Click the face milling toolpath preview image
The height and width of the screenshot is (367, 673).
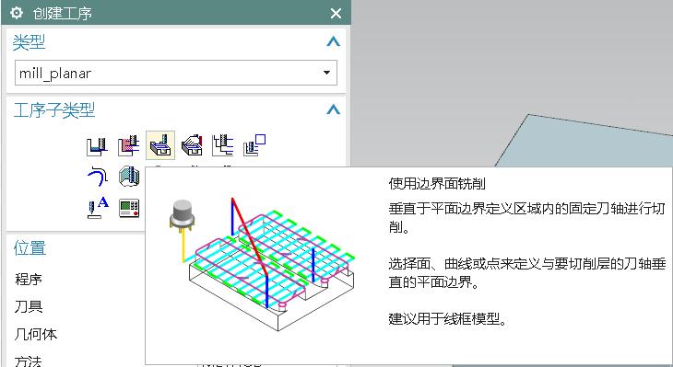263,265
